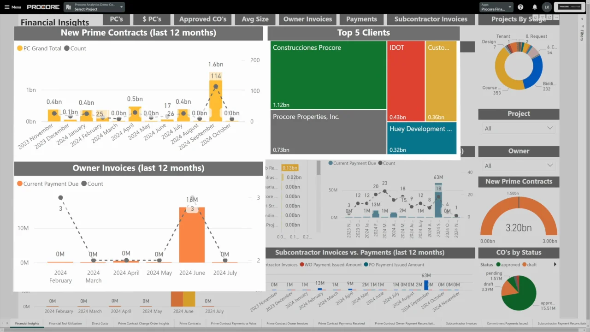The image size is (590, 332).
Task: Click the Owner Invoices summary button
Action: pyautogui.click(x=307, y=19)
